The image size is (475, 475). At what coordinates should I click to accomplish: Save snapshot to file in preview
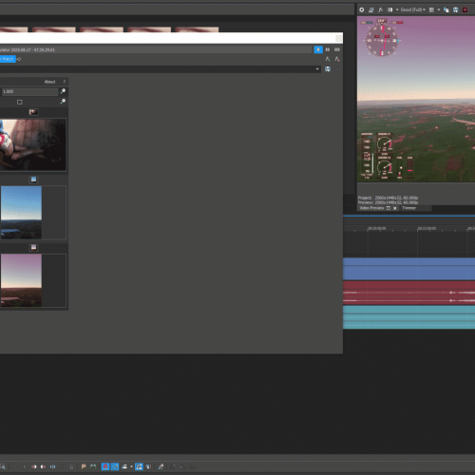tap(455, 9)
